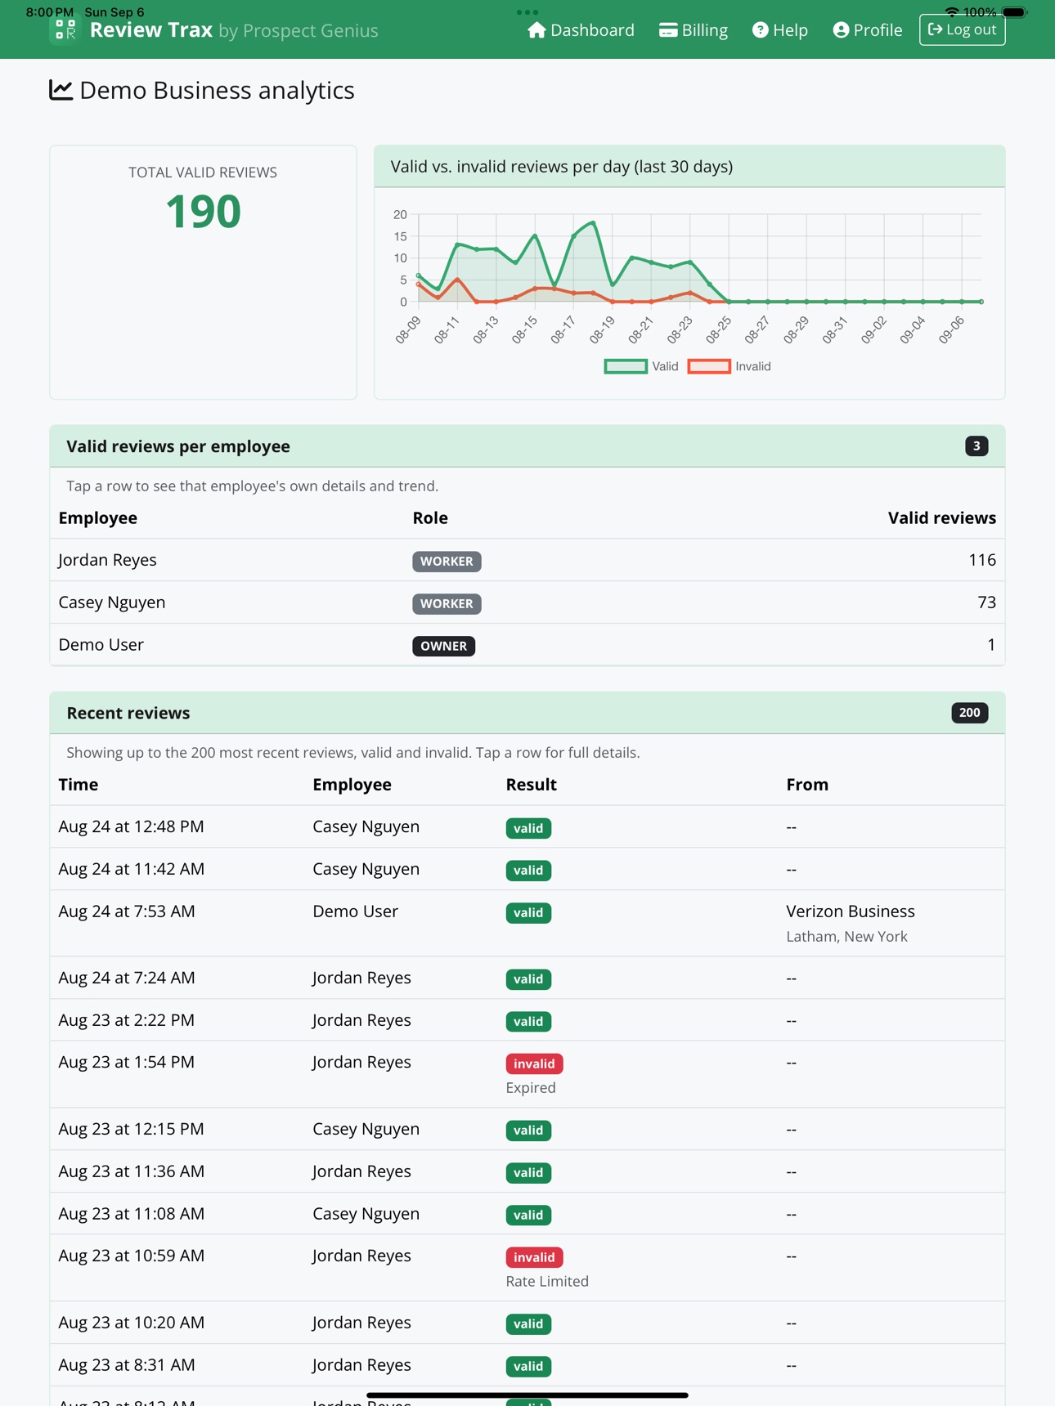Click the Help question mark icon

tap(761, 30)
